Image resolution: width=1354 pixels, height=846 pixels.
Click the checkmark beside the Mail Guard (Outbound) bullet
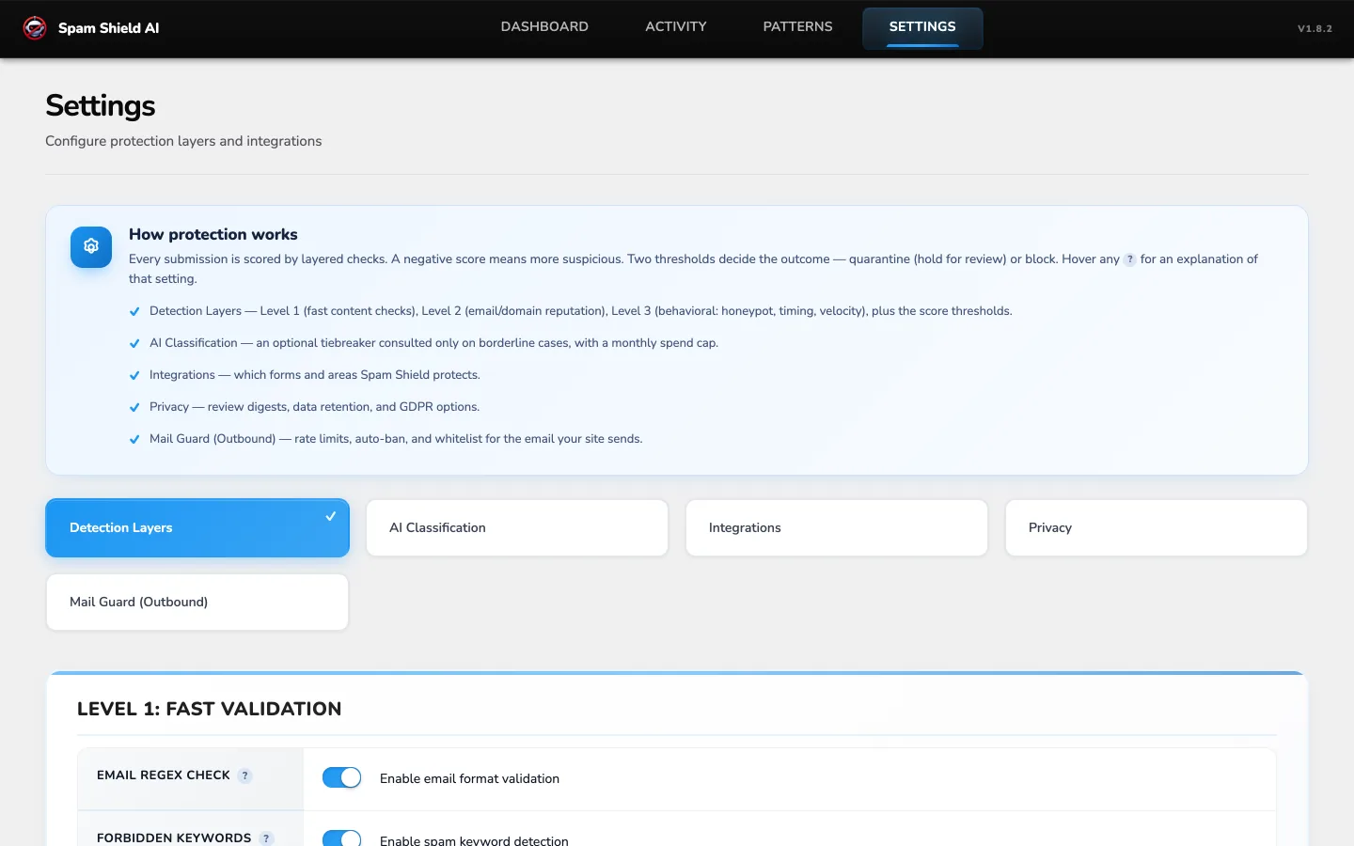click(134, 439)
